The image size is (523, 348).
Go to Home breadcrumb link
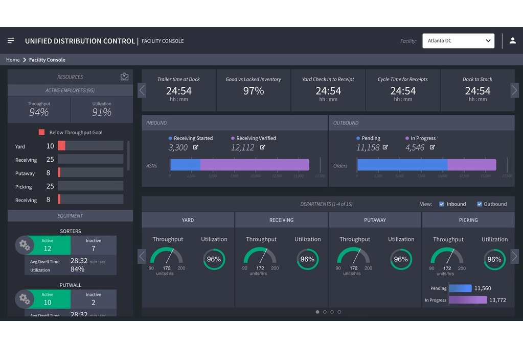tap(13, 60)
